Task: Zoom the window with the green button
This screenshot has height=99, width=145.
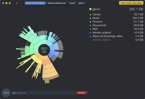Action: 10,3
